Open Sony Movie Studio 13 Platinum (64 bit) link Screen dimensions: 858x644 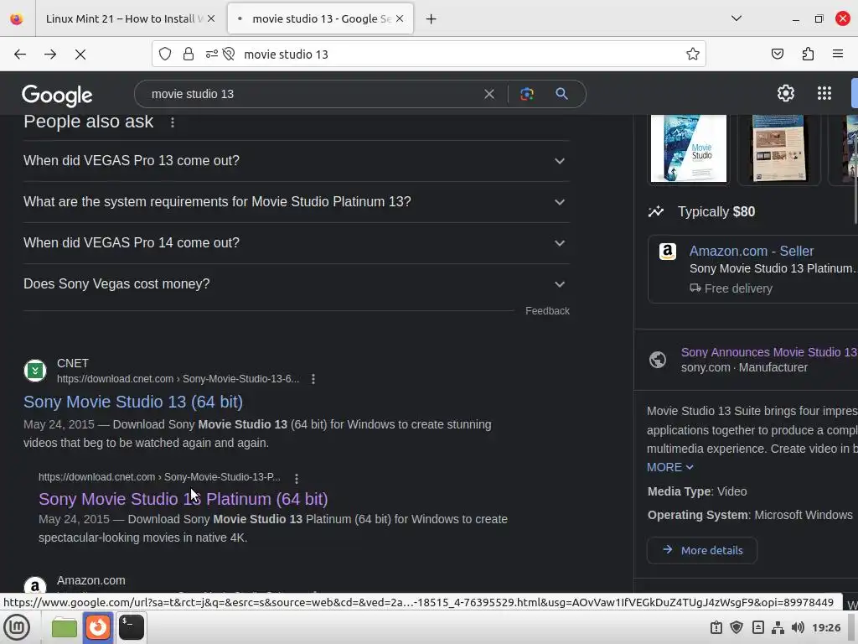[x=183, y=499]
